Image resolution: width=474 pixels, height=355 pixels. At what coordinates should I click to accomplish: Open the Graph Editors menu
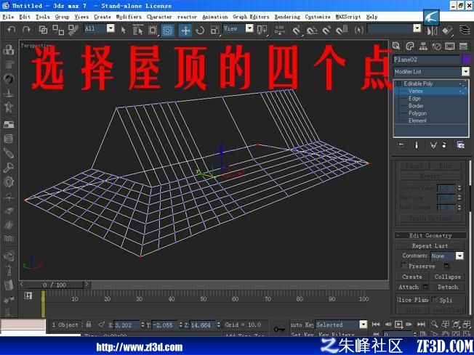click(251, 17)
